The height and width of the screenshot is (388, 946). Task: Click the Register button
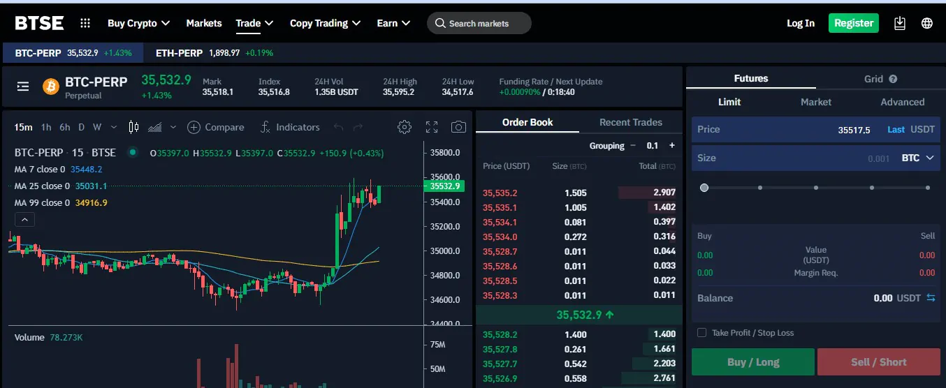pyautogui.click(x=854, y=23)
